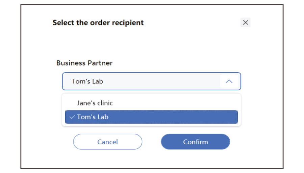This screenshot has width=304, height=173.
Task: Click the blue-highlighted row in partner list
Action: tap(151, 117)
